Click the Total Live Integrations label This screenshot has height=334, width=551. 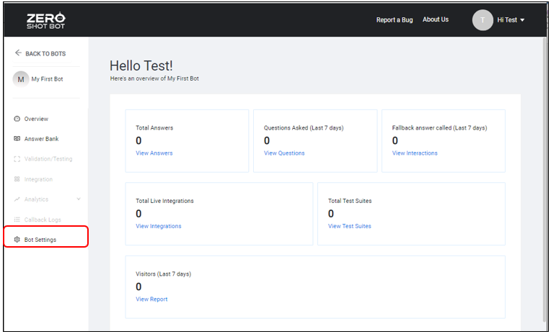[x=164, y=201]
